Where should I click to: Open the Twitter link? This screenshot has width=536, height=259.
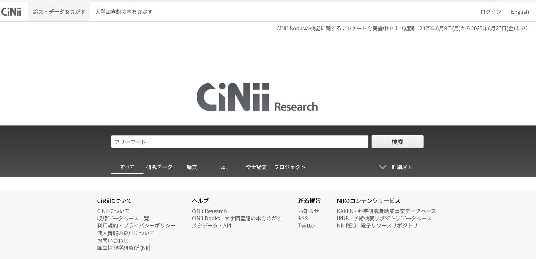(307, 226)
